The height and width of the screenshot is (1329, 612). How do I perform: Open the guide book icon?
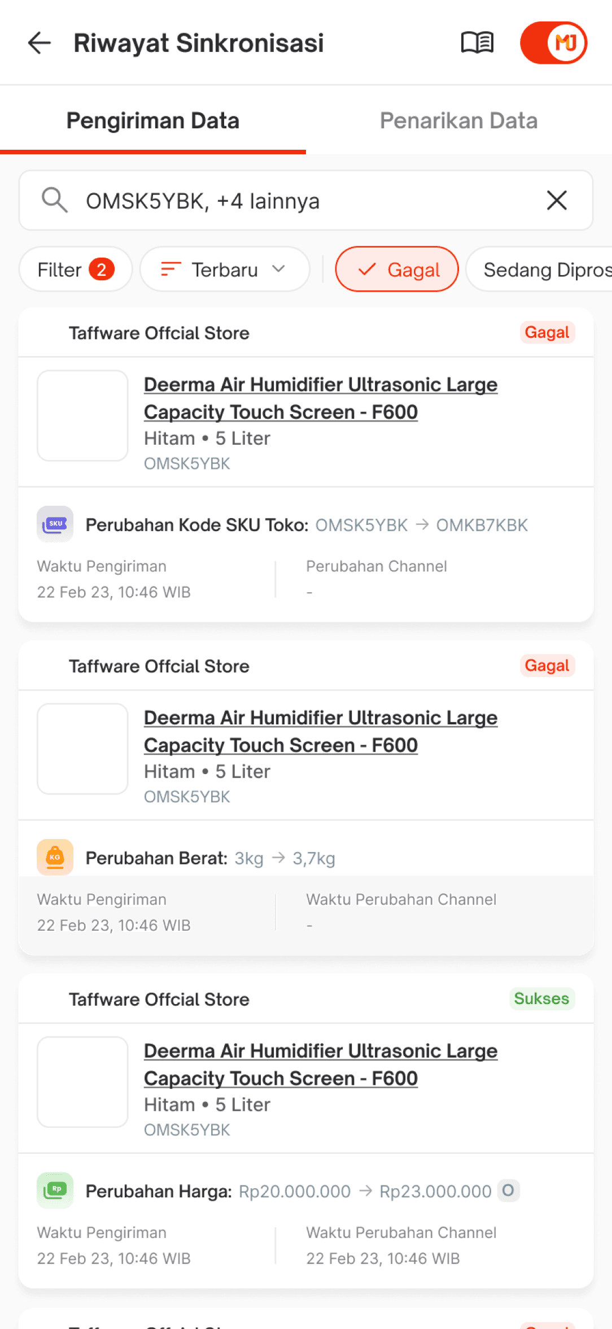tap(477, 43)
